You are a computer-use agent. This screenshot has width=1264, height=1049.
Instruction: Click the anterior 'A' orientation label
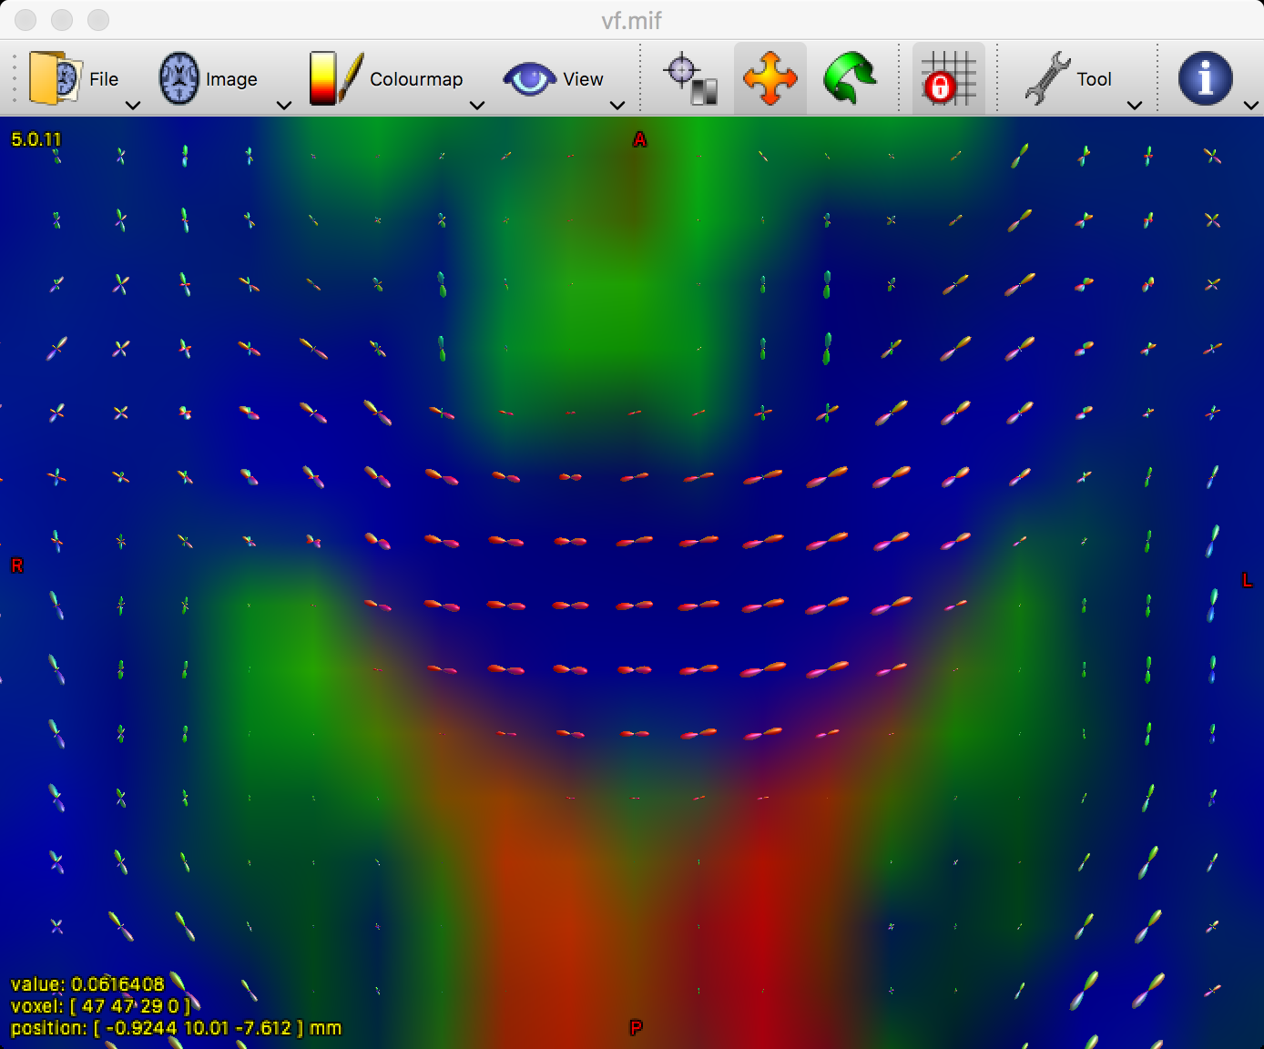point(639,139)
